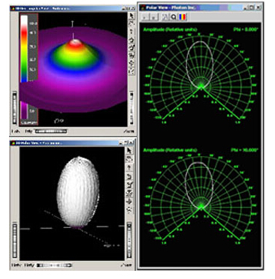Click the bottom horizontal thumbwheel in 3D Polar View
This screenshot has width=275, height=279.
[54, 265]
